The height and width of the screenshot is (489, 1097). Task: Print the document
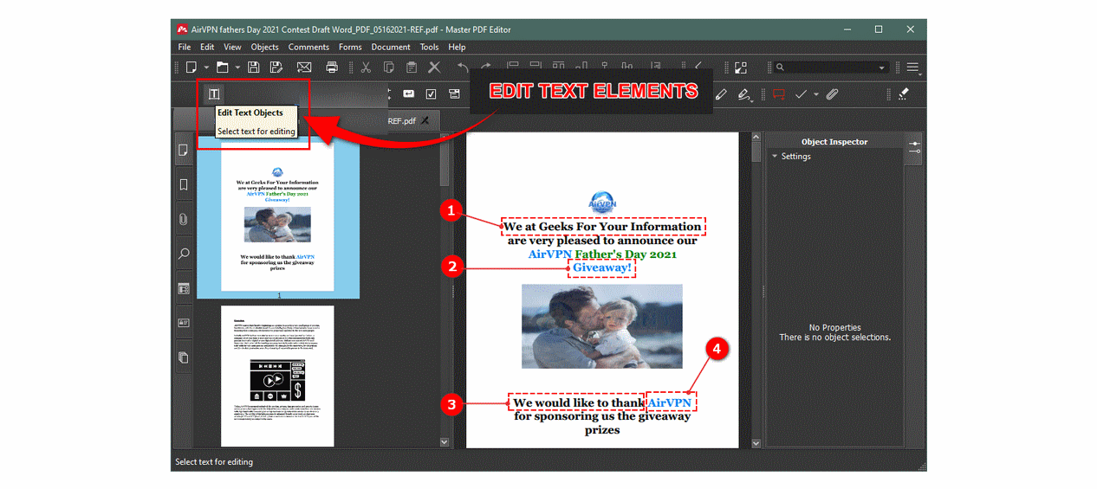332,68
